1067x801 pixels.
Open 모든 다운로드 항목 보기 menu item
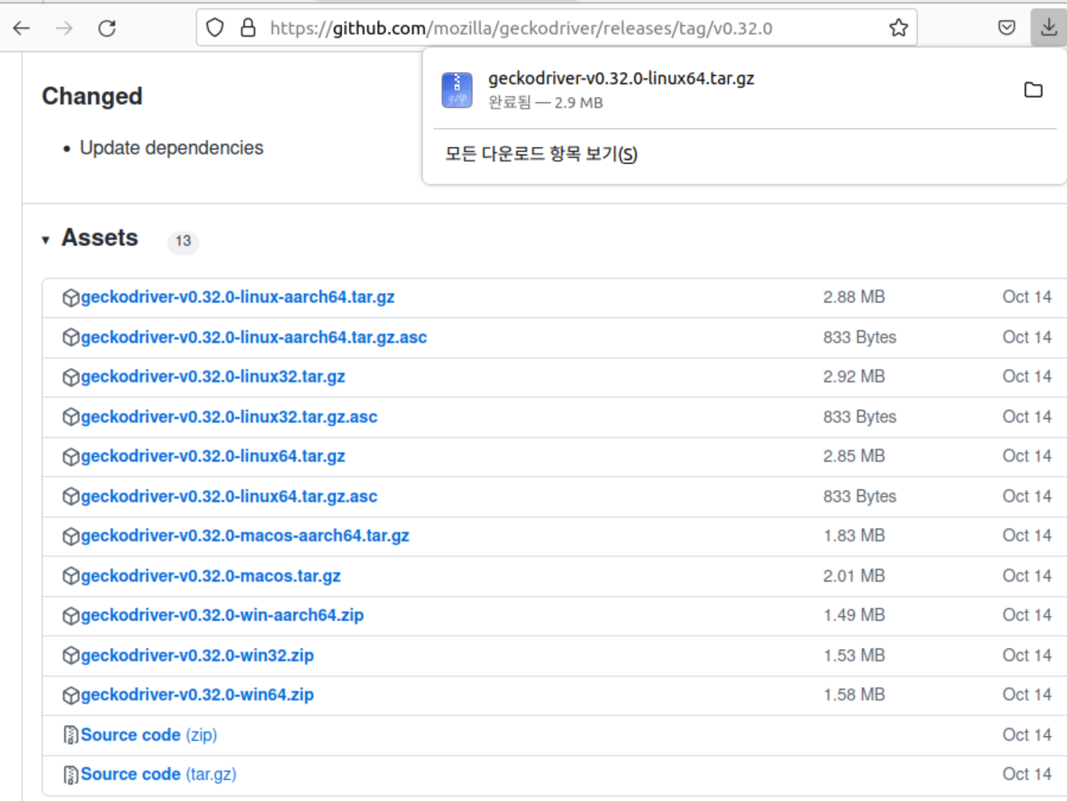pos(541,154)
